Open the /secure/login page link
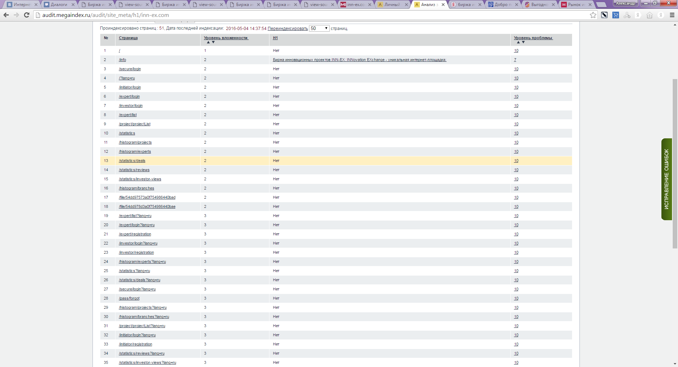Screen dimensions: 678x367 [x=130, y=69]
